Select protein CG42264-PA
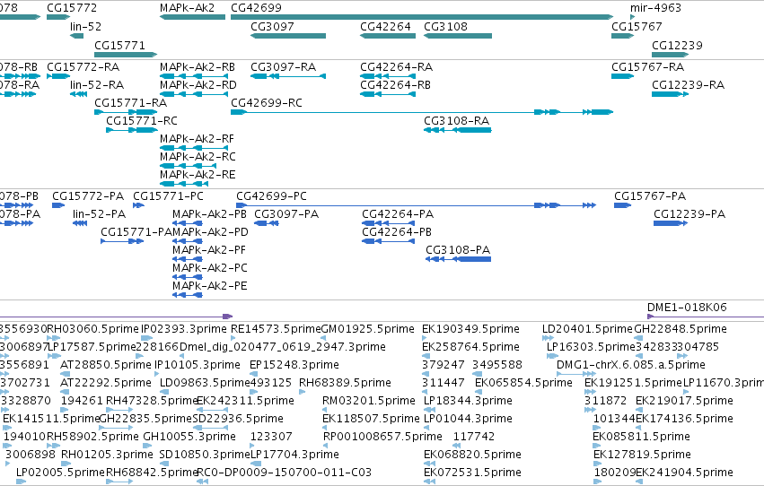This screenshot has width=764, height=486. [389, 223]
